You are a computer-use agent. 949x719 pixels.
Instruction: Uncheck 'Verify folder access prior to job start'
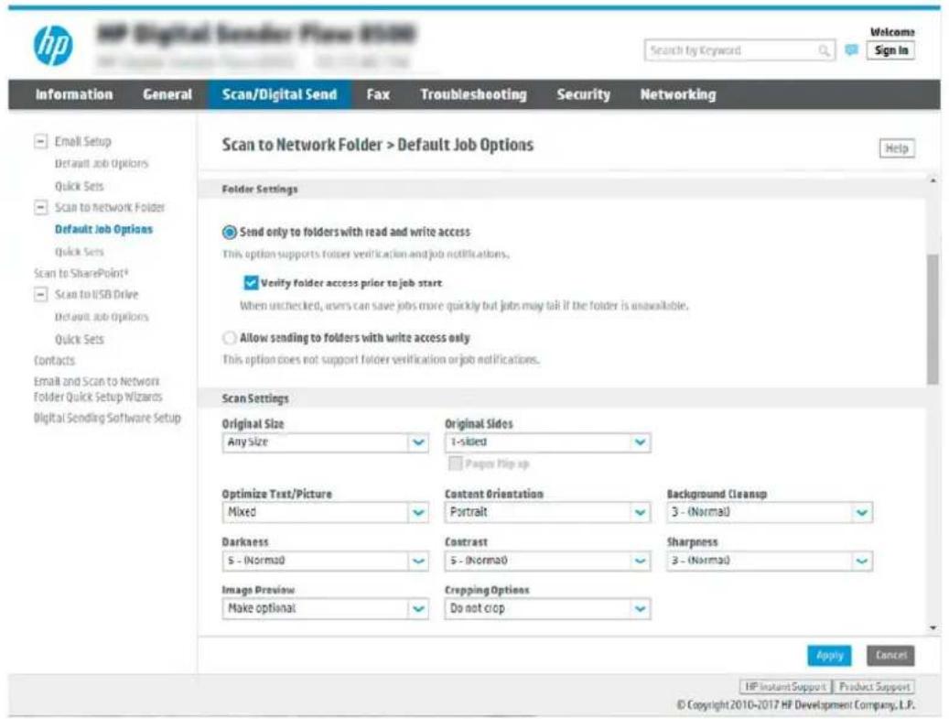pyautogui.click(x=251, y=283)
